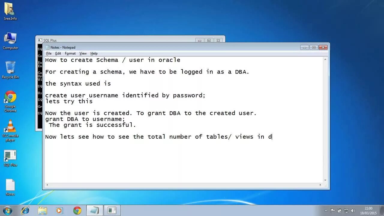Close the Notes - Notepad window
This screenshot has height=216, width=384.
323,47
